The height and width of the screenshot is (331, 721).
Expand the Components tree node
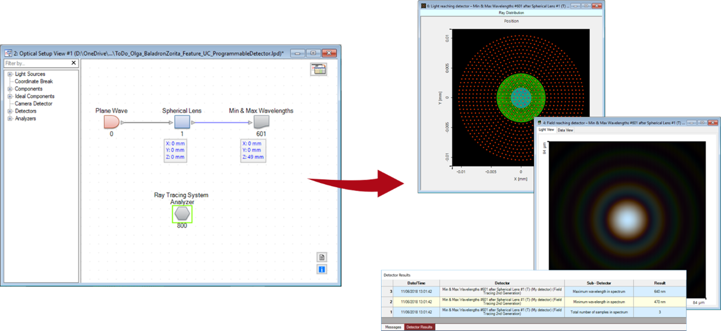pyautogui.click(x=10, y=89)
